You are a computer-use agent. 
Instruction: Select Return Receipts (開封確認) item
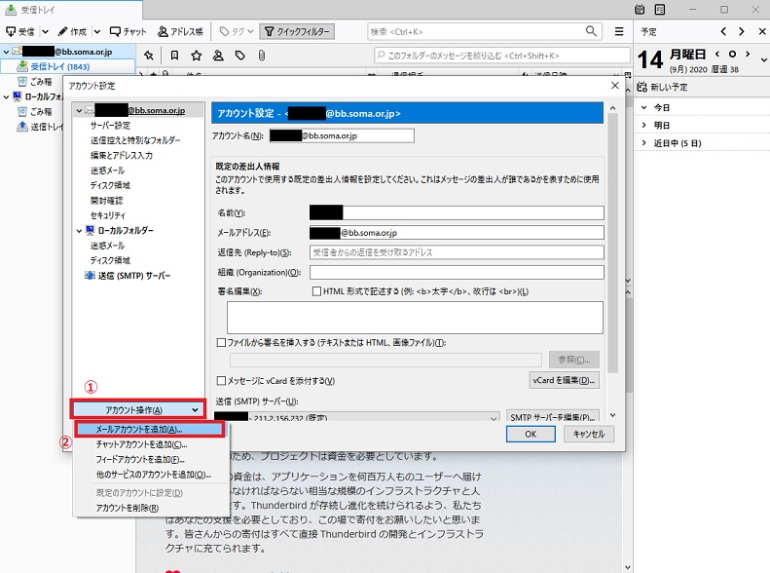(106, 201)
